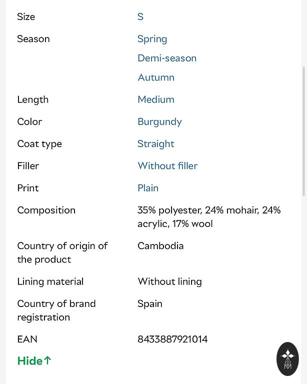The height and width of the screenshot is (384, 307).
Task: Click the EAN number 8433887921014
Action: pyautogui.click(x=172, y=339)
